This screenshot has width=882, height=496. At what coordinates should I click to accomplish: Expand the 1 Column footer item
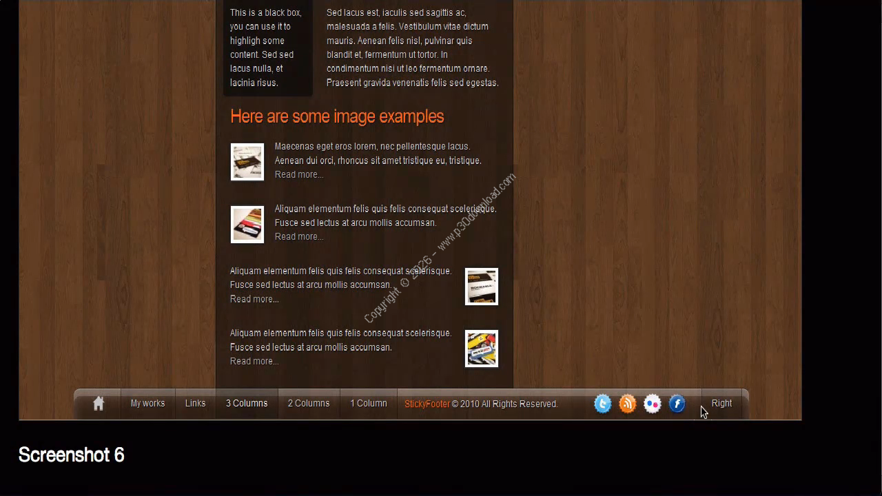[x=369, y=404]
